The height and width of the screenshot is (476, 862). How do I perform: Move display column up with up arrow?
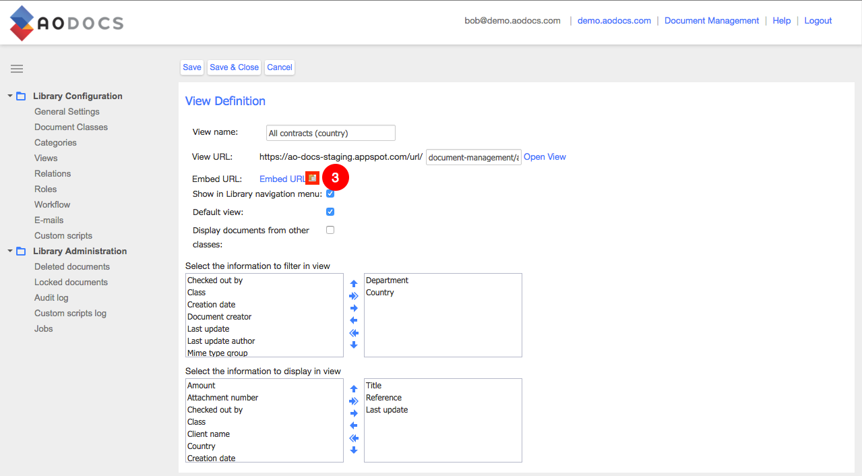coord(354,389)
